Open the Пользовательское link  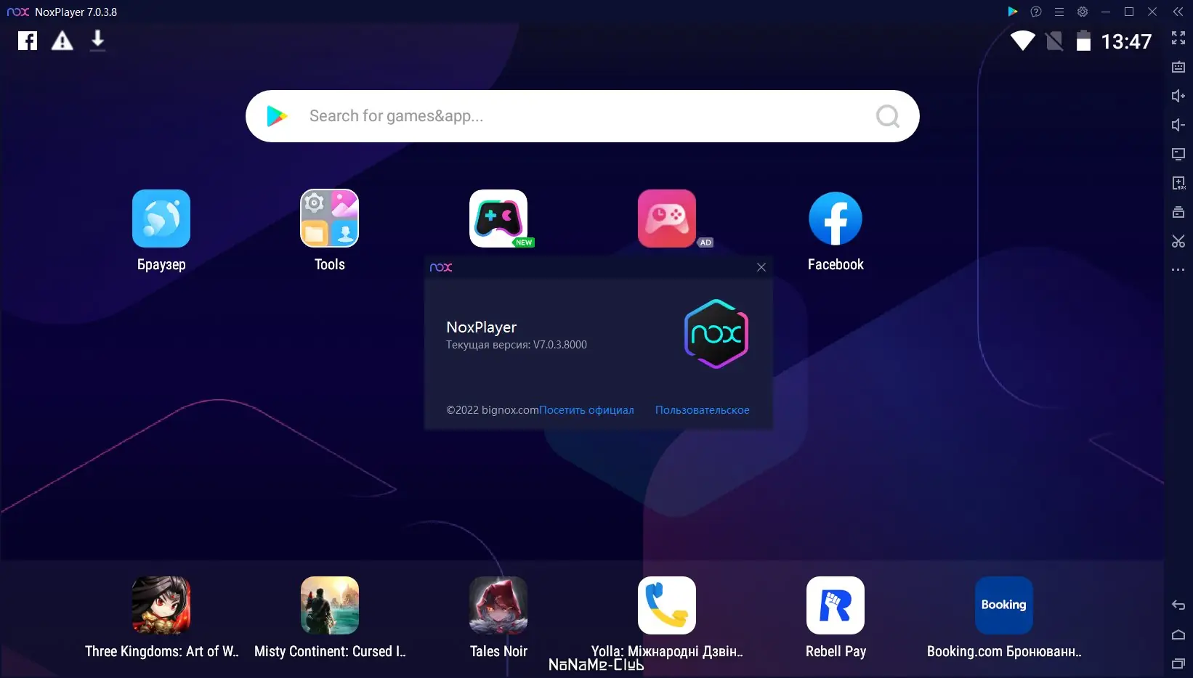click(x=703, y=410)
